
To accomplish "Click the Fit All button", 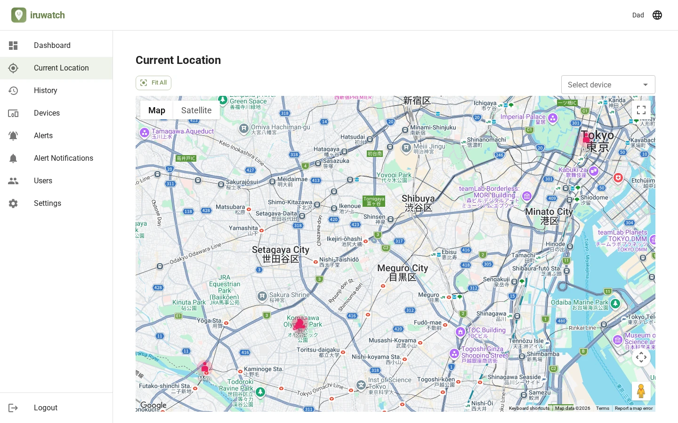I will [x=153, y=83].
